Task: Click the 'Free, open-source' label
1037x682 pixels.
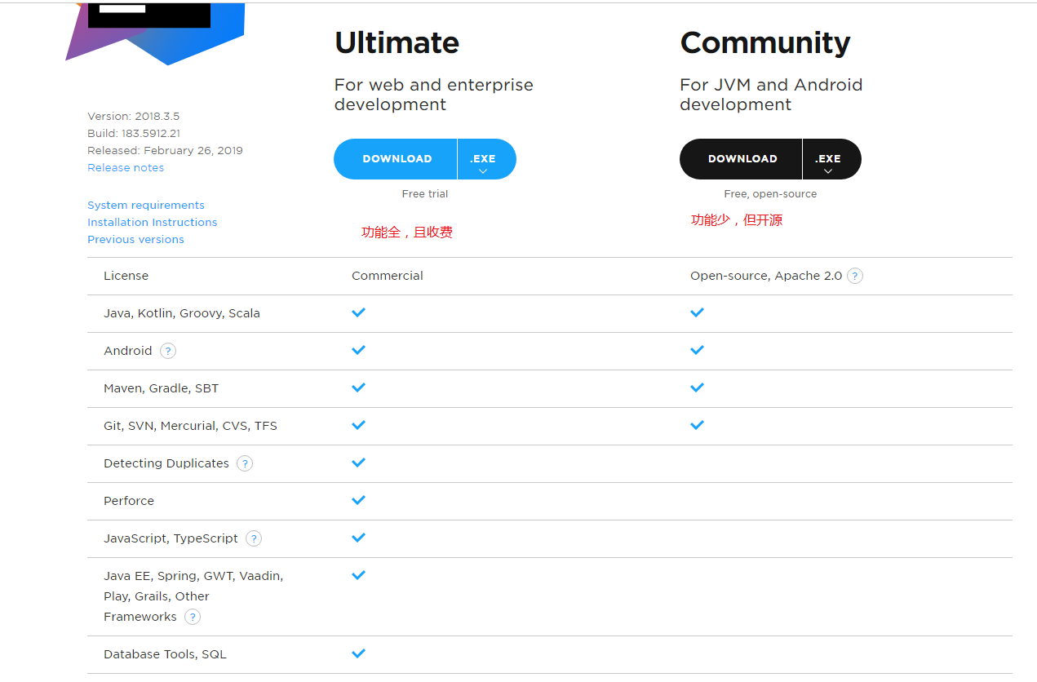Action: (x=770, y=194)
